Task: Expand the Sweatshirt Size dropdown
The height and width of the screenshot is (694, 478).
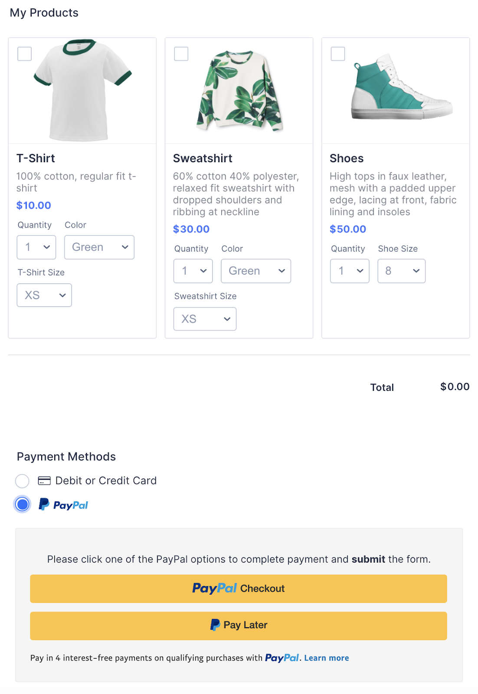Action: [x=205, y=319]
